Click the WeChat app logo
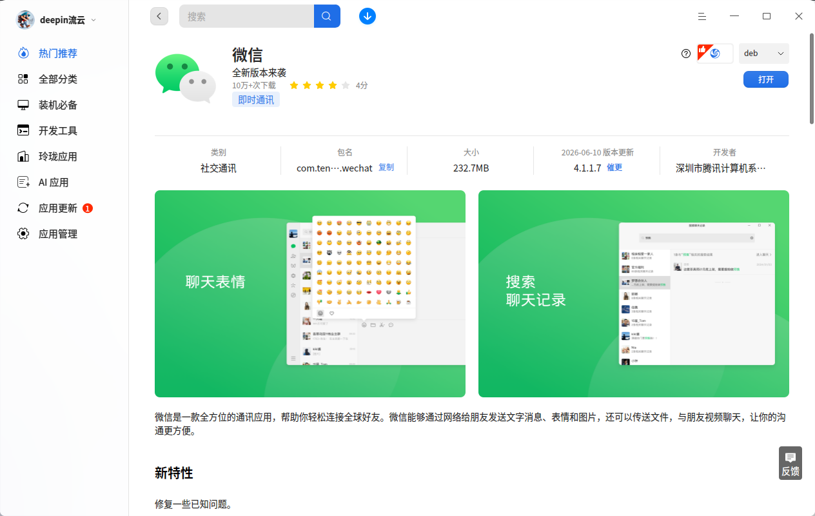This screenshot has height=516, width=815. point(186,77)
